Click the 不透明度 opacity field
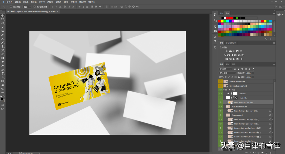 click(249, 73)
